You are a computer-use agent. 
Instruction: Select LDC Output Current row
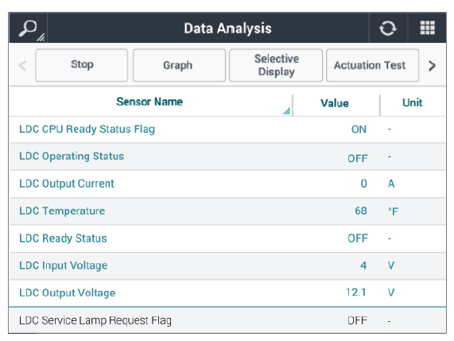point(227,184)
